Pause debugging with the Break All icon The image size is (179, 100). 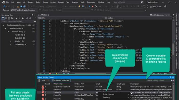(89, 6)
